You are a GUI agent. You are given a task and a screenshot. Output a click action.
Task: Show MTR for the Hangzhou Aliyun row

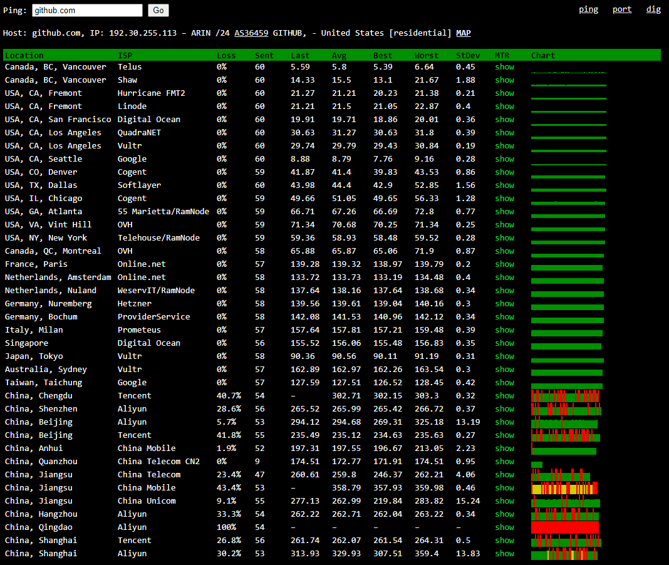tap(504, 514)
